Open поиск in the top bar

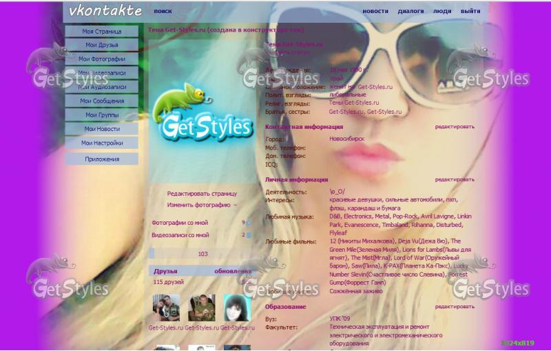point(163,11)
